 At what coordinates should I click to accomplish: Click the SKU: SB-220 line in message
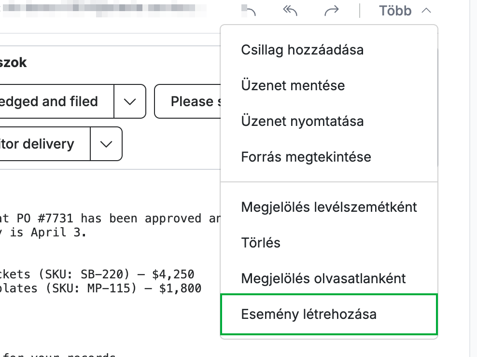(x=97, y=275)
